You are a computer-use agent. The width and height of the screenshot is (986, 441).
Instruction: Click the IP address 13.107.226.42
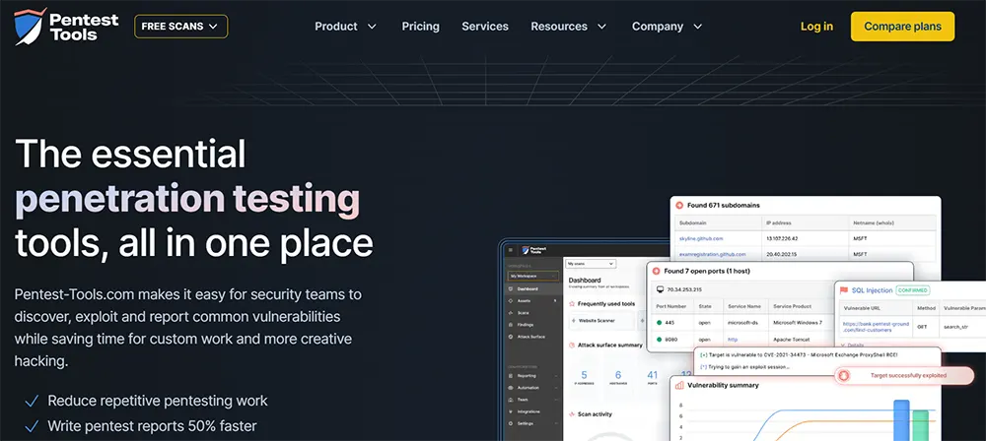(782, 239)
